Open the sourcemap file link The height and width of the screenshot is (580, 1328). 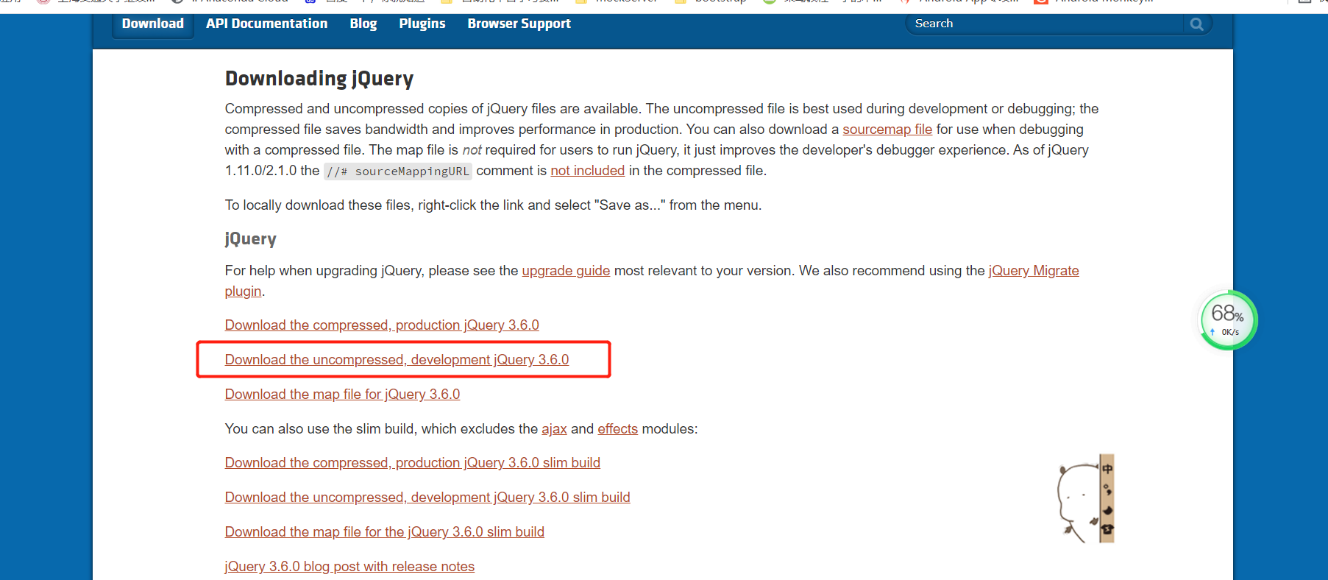click(x=887, y=130)
